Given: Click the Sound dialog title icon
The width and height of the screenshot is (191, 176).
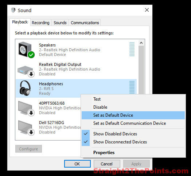Looking at the screenshot, I should click(x=13, y=10).
